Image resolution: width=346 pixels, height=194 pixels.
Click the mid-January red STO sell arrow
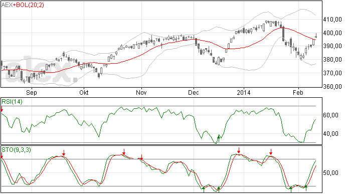[x=271, y=152]
